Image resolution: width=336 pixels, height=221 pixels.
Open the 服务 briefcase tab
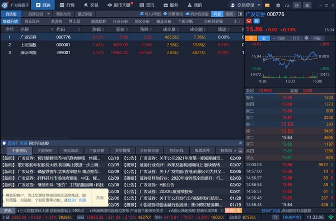click(171, 5)
